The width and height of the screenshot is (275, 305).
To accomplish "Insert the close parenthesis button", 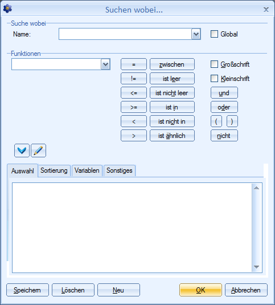I will (x=232, y=121).
